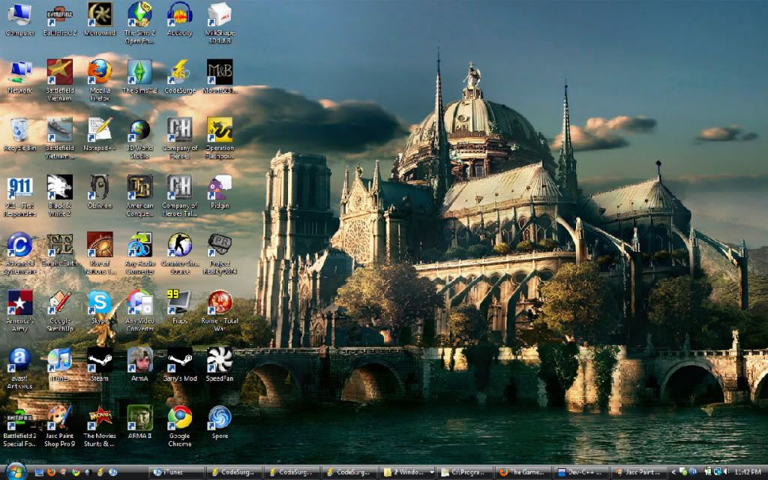Select the Steam desktop shortcut

(100, 365)
